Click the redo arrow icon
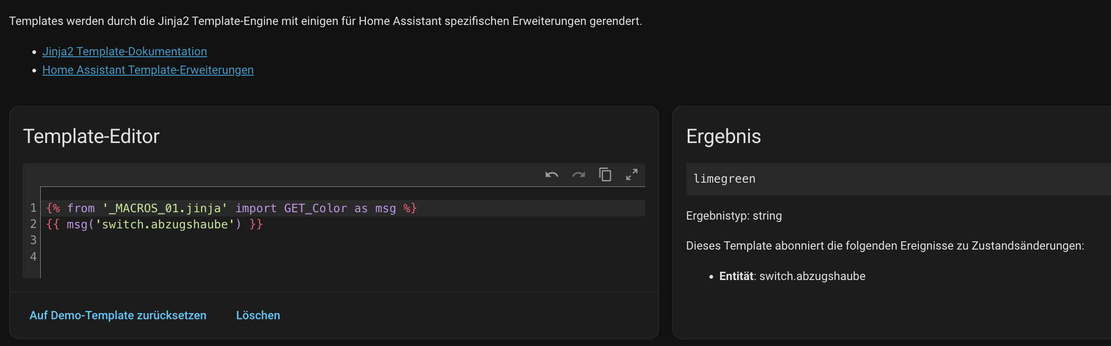Image resolution: width=1111 pixels, height=346 pixels. (579, 175)
